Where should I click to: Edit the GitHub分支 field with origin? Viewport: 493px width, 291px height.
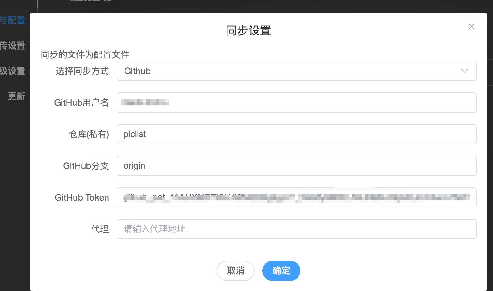[296, 166]
